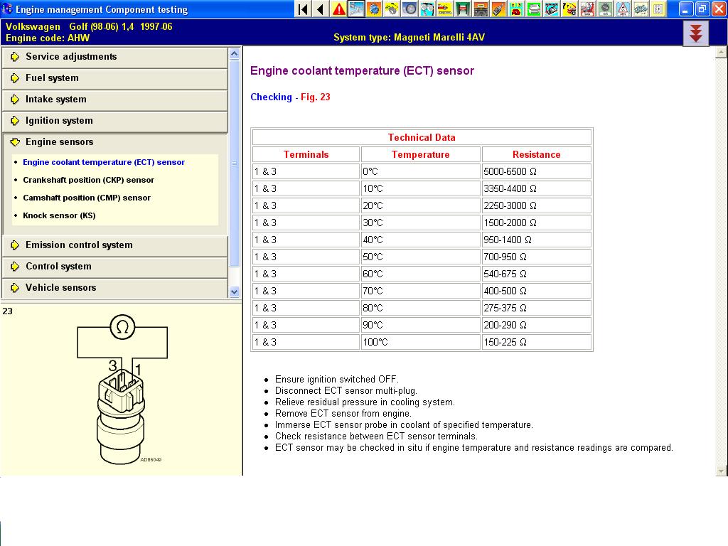Click the menu list scrollbar thumb

point(235,163)
